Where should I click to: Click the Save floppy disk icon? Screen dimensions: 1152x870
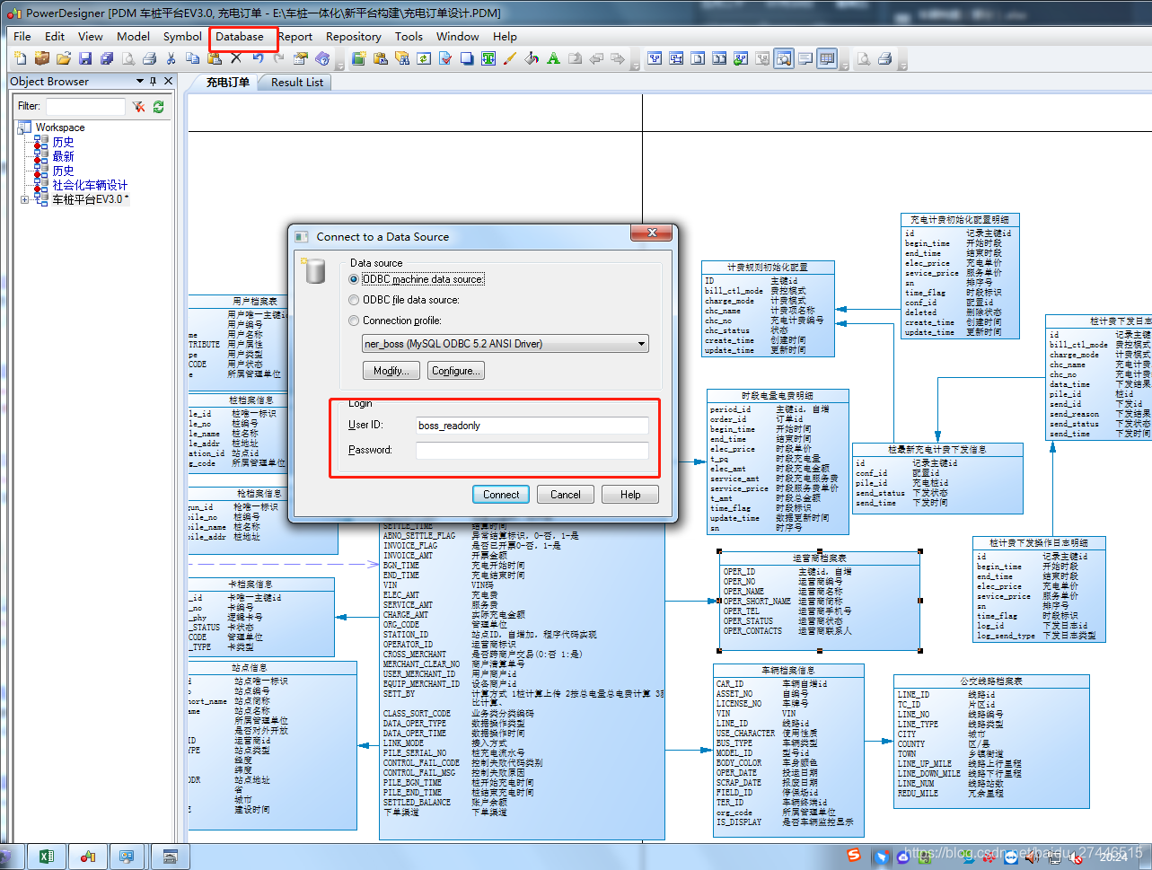click(85, 58)
